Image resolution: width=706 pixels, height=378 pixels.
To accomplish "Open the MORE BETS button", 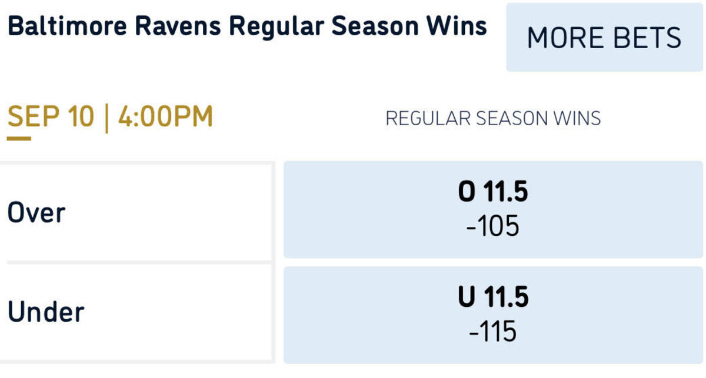I will (604, 37).
